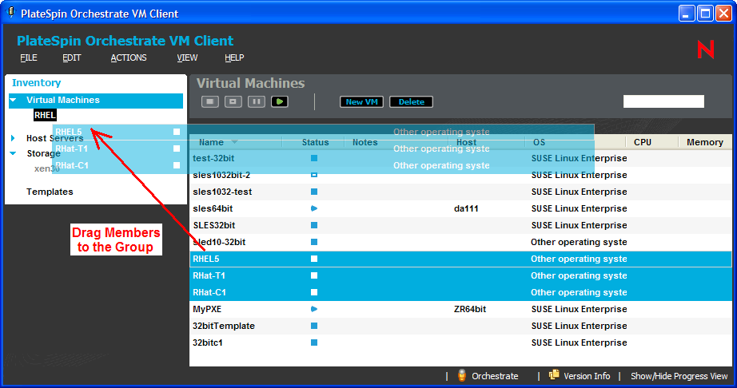
Task: Select the Virtual Machines inventory label
Action: click(63, 100)
